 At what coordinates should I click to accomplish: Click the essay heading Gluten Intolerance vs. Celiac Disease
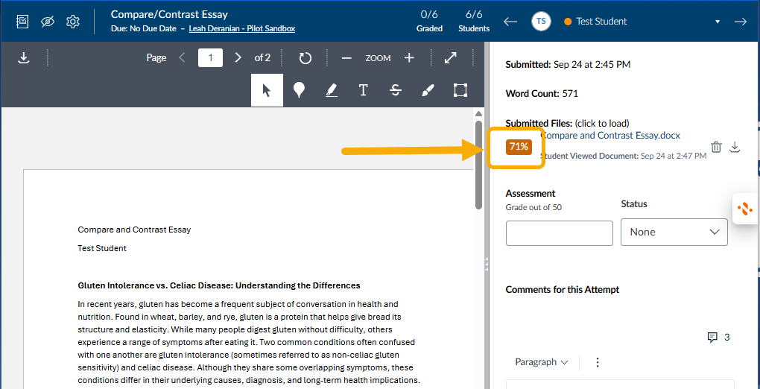pyautogui.click(x=219, y=285)
